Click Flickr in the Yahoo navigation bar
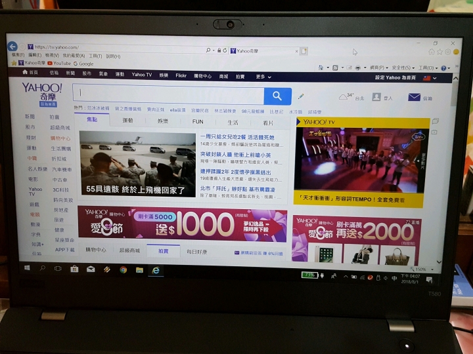 [x=181, y=75]
